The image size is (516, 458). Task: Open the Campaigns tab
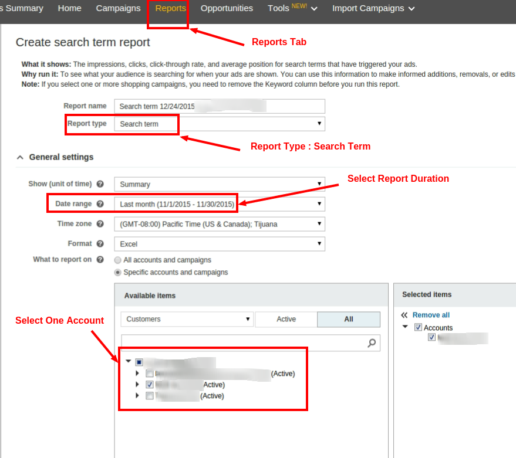pyautogui.click(x=118, y=8)
